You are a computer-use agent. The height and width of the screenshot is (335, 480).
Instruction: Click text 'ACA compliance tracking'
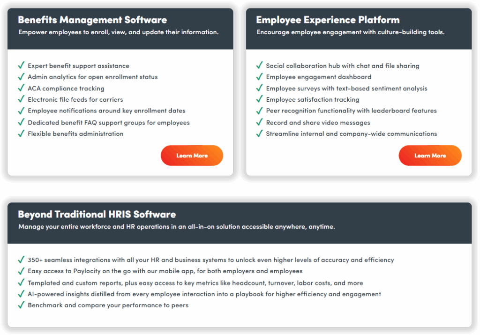pos(66,89)
